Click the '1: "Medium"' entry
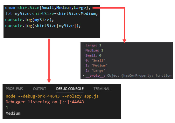175x123 pixels. pos(96,65)
